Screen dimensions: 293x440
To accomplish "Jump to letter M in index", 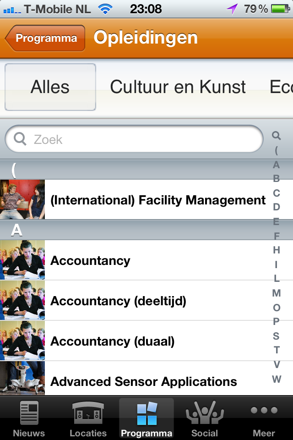I will point(276,293).
